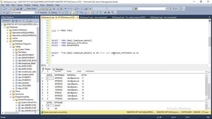Select dbo.VOTER table in the tree
This screenshot has width=212, height=119.
(23, 89)
